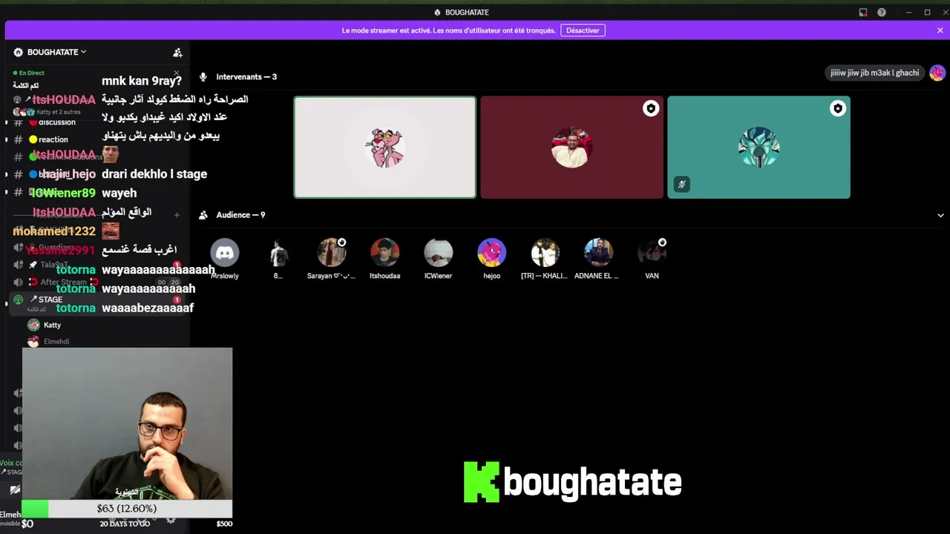This screenshot has width=950, height=534.
Task: Collapse the Audience section chevron
Action: tap(940, 215)
